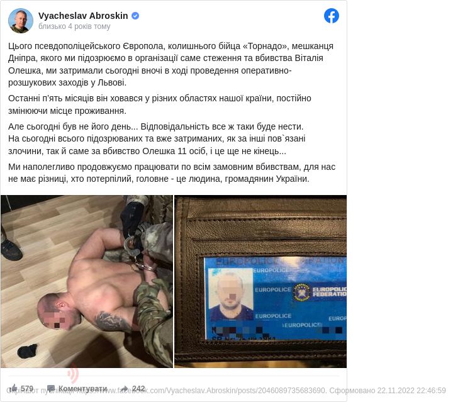The image size is (453, 402).
Task: Click the thumbs-up like icon
Action: click(x=13, y=388)
